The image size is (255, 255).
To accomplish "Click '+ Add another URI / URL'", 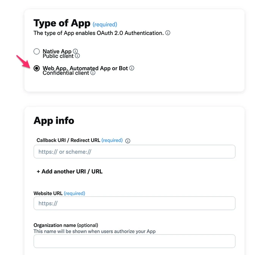I will (x=69, y=172).
